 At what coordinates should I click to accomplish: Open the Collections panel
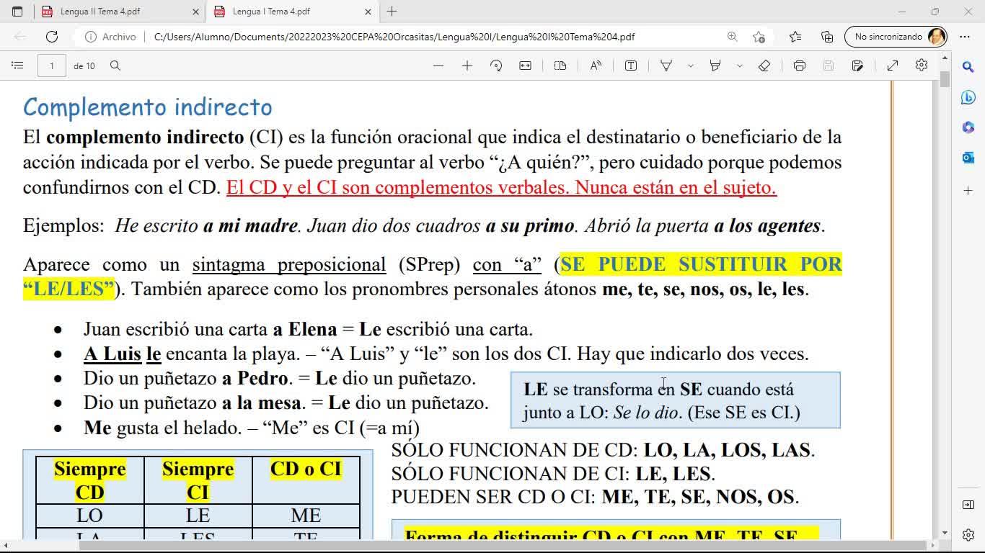[827, 37]
